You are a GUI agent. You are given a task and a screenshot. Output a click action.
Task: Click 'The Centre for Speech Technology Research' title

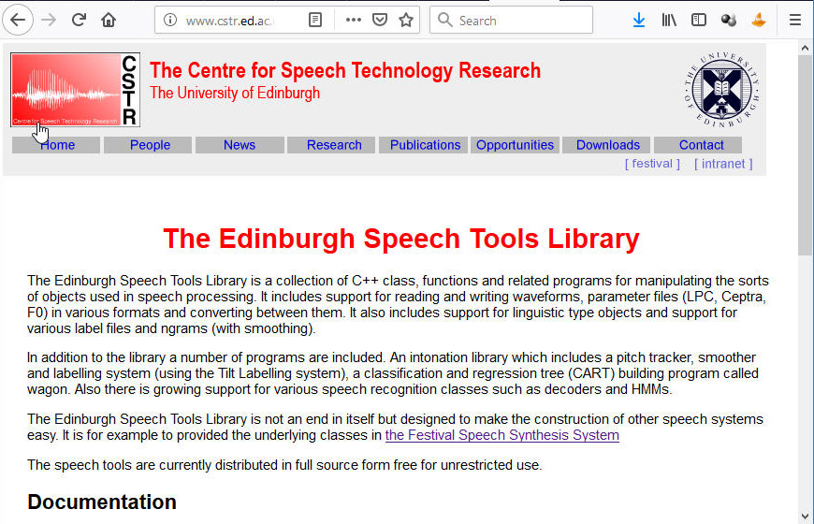[345, 70]
